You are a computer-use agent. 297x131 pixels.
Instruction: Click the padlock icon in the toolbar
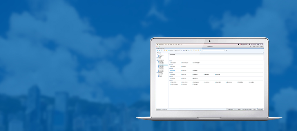tap(196, 50)
